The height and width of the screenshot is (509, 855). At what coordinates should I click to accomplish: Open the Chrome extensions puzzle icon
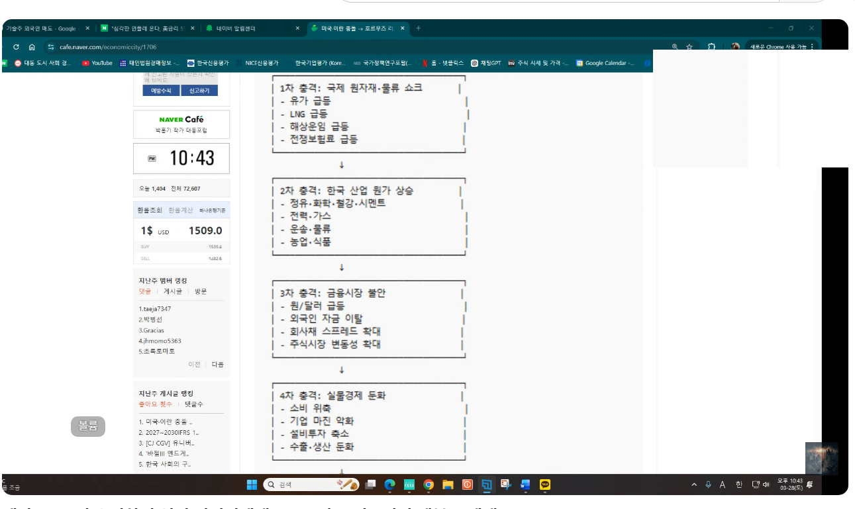(712, 47)
